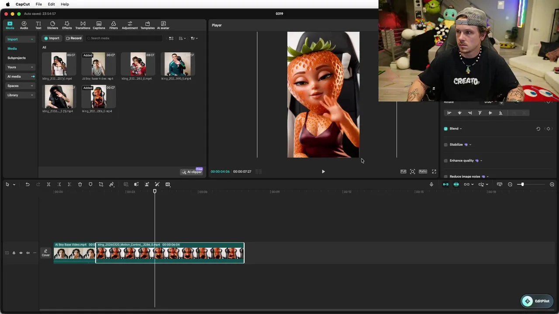
Task: Click the fullscreen player icon
Action: coord(434,171)
